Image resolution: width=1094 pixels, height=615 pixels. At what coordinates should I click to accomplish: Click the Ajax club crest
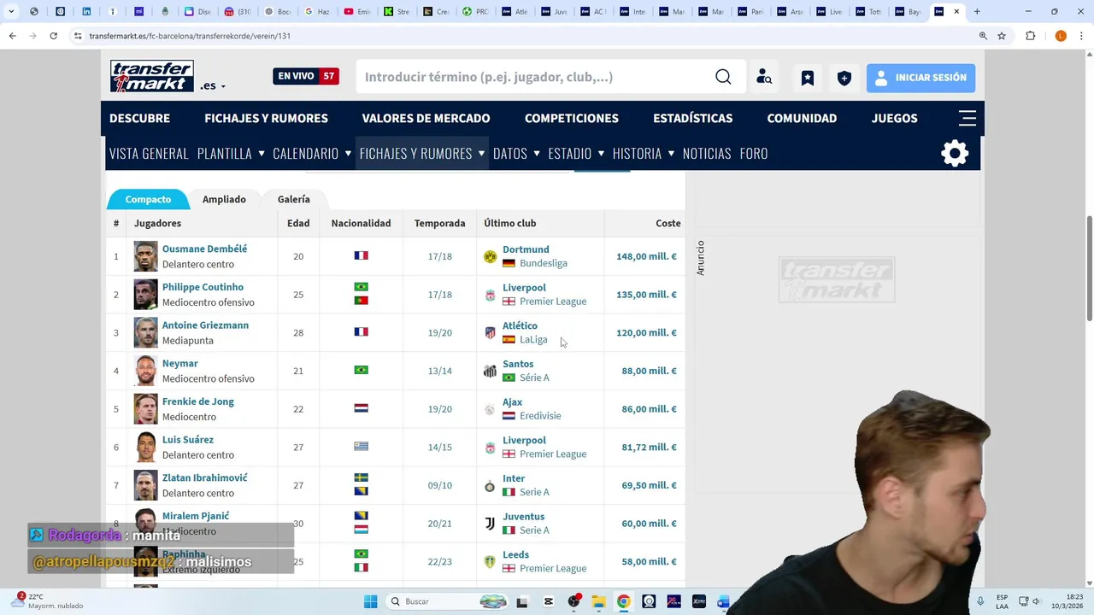coord(490,409)
